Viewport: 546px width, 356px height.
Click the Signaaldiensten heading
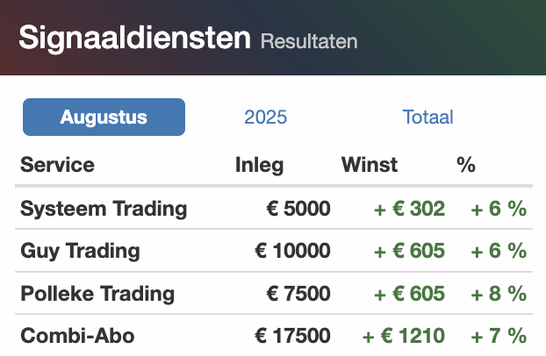[135, 38]
